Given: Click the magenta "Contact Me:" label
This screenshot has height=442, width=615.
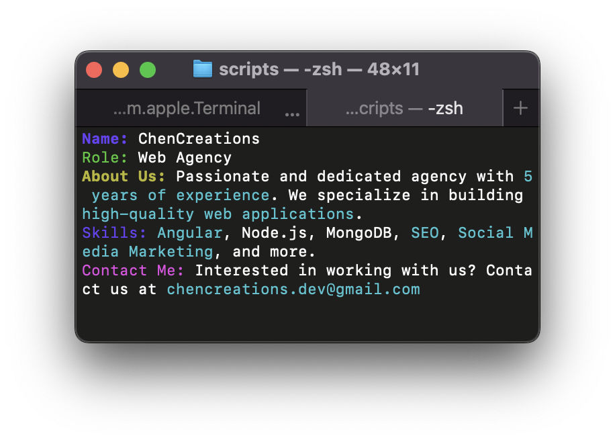Looking at the screenshot, I should pos(133,271).
